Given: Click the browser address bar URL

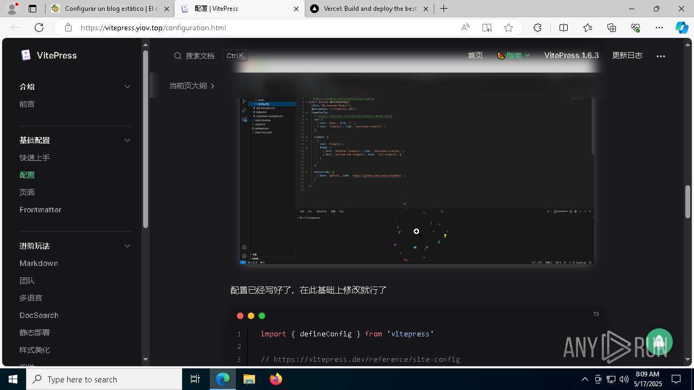Looking at the screenshot, I should click(x=153, y=28).
